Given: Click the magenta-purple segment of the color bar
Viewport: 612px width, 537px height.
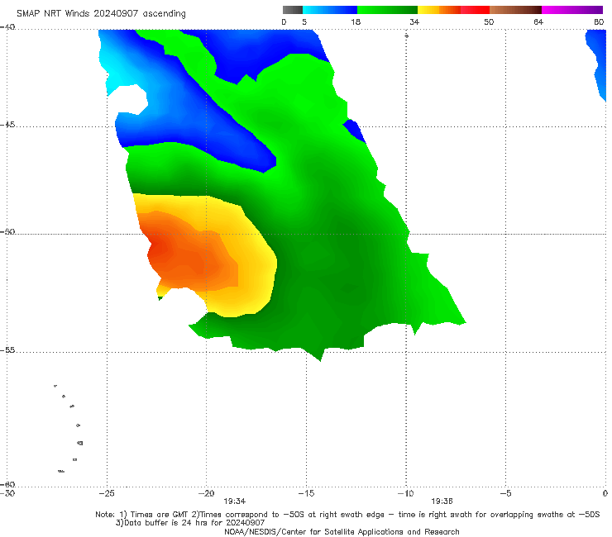Looking at the screenshot, I should click(x=572, y=10).
